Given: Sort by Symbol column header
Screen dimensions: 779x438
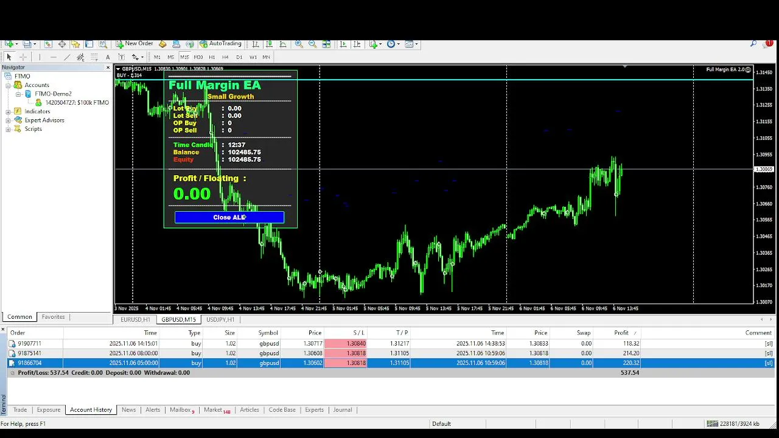Looking at the screenshot, I should tap(268, 333).
